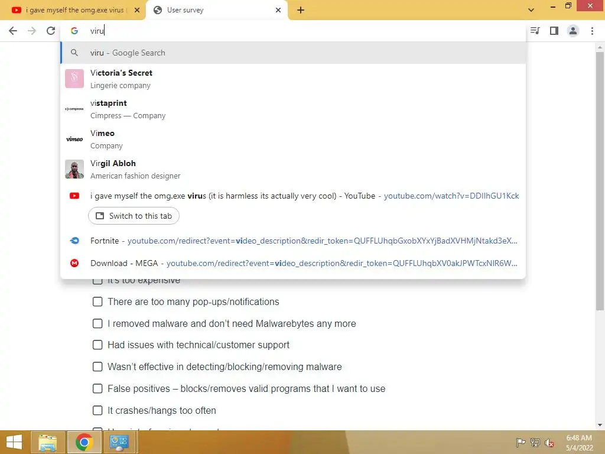605x454 pixels.
Task: Reload the page with the refresh icon
Action: coord(51,31)
